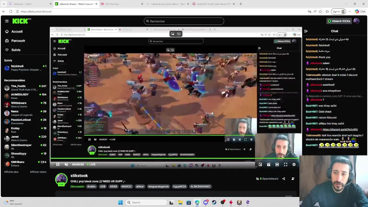This screenshot has width=368, height=207.
Task: Open followed channel feizinho6
Action: (x=25, y=68)
